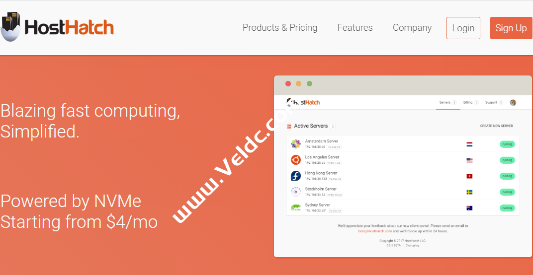533x275 pixels.
Task: Click the Login button
Action: coord(463,28)
